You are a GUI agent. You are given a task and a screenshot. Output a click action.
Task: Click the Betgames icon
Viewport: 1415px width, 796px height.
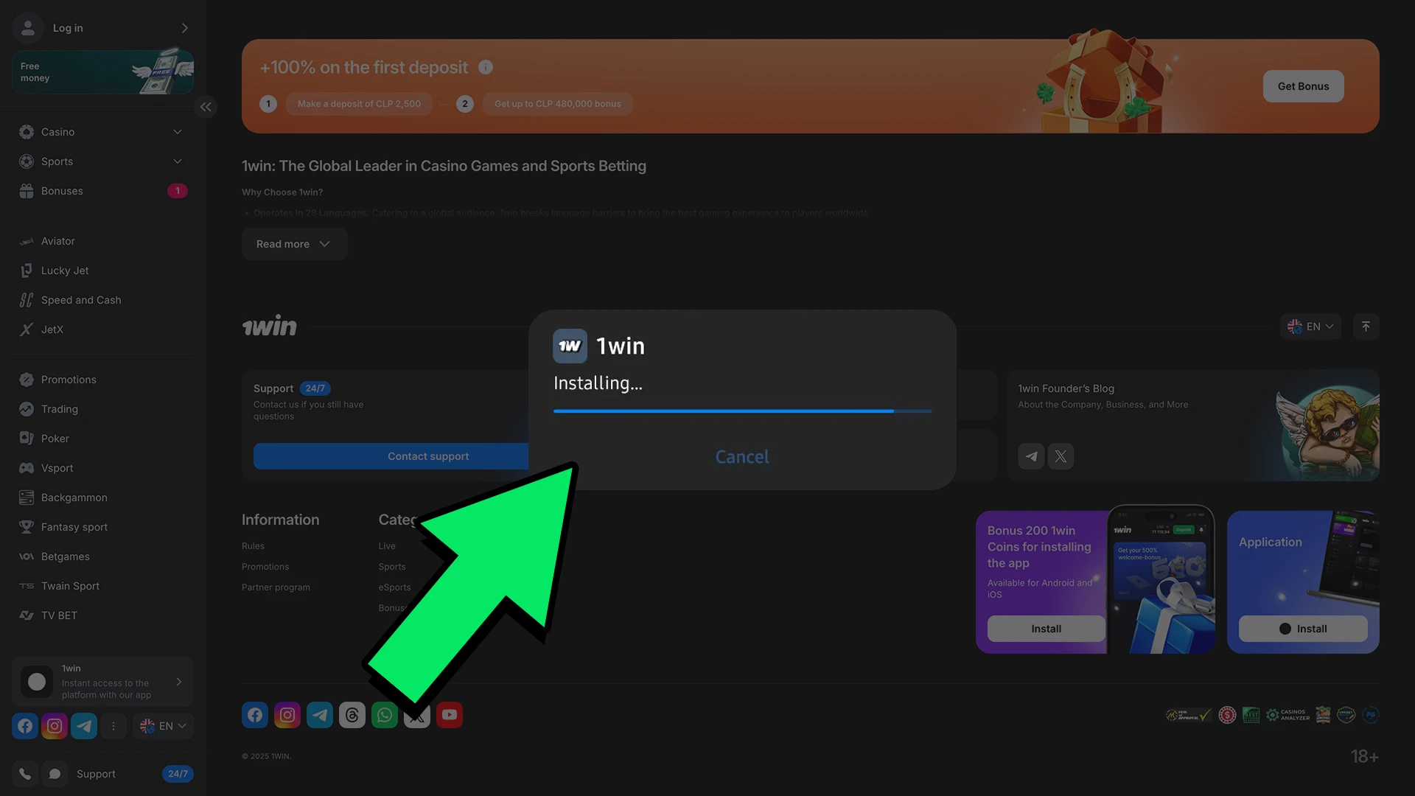point(27,556)
